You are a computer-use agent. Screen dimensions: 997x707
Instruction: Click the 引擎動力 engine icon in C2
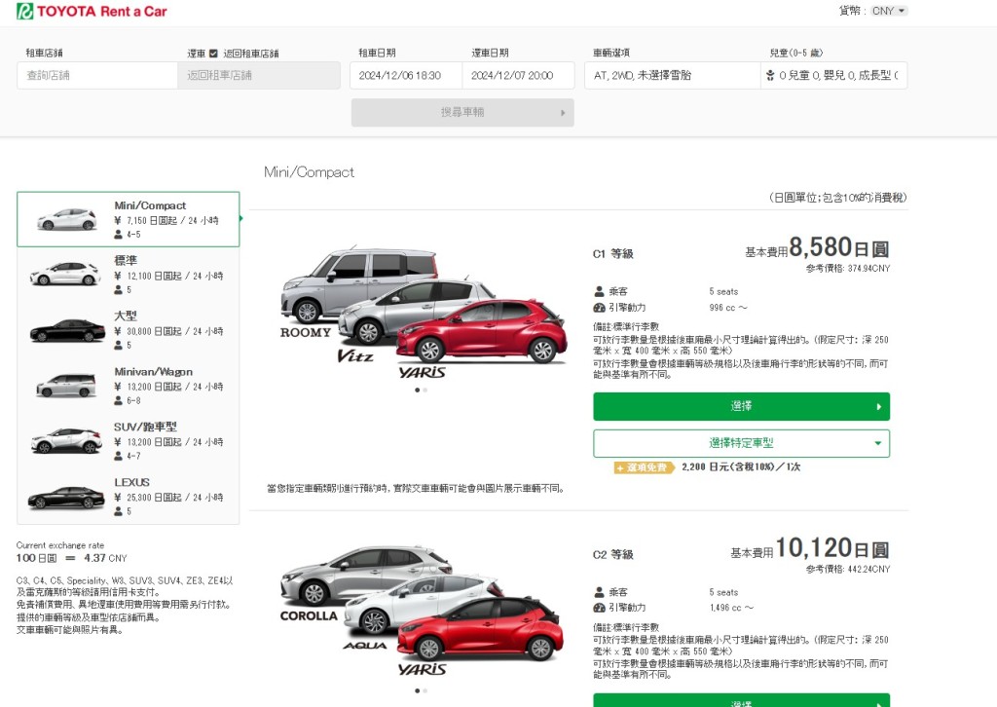tap(599, 608)
